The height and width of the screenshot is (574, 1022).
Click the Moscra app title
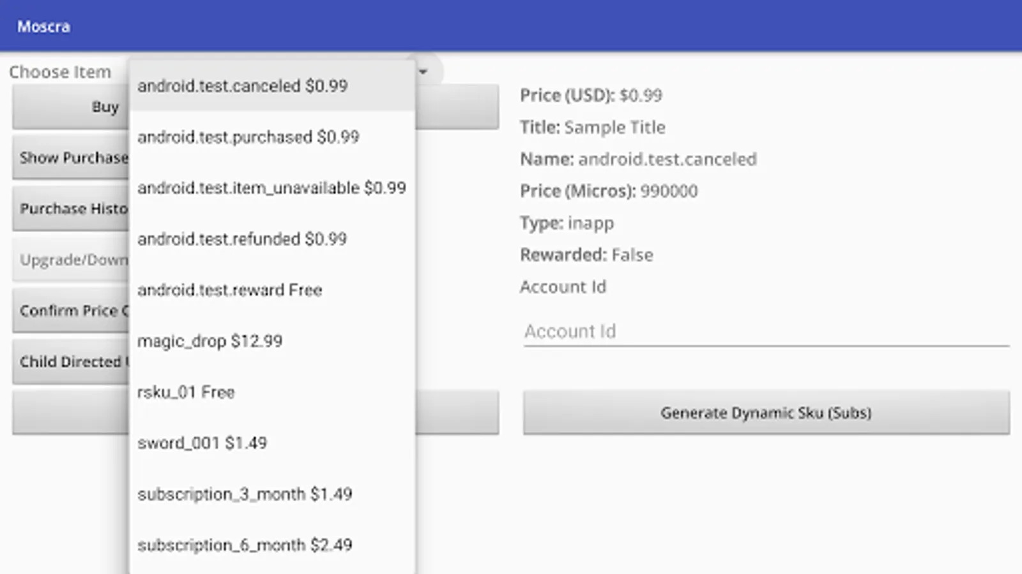43,26
